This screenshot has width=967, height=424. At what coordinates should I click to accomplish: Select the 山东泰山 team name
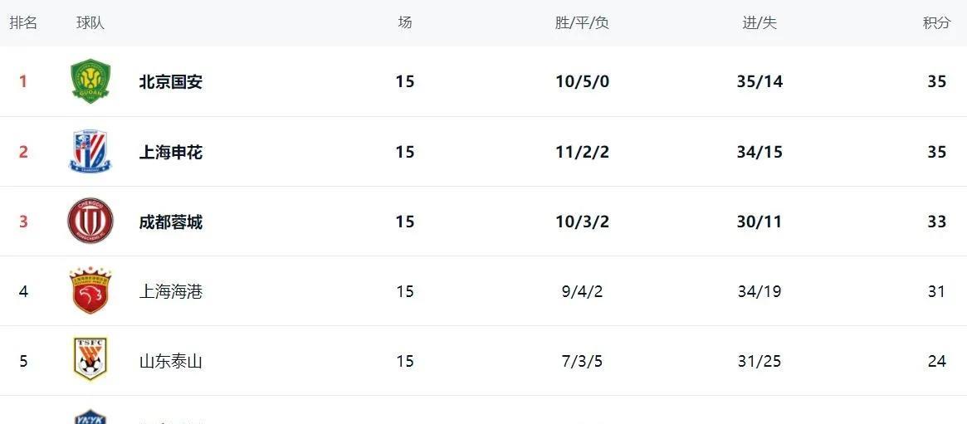click(171, 361)
